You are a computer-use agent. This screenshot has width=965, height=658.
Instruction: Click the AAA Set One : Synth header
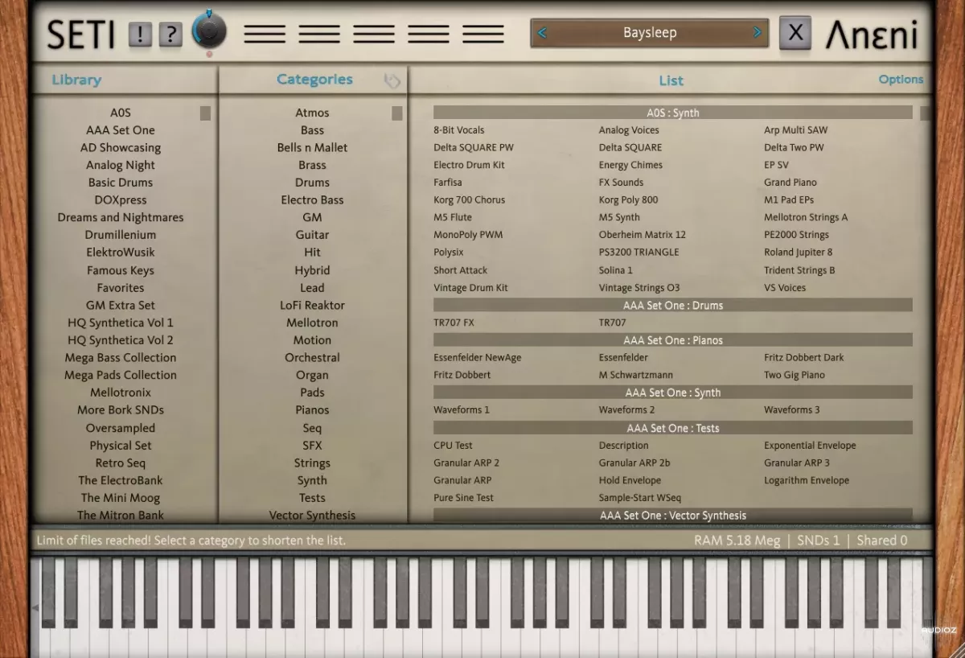pyautogui.click(x=673, y=393)
